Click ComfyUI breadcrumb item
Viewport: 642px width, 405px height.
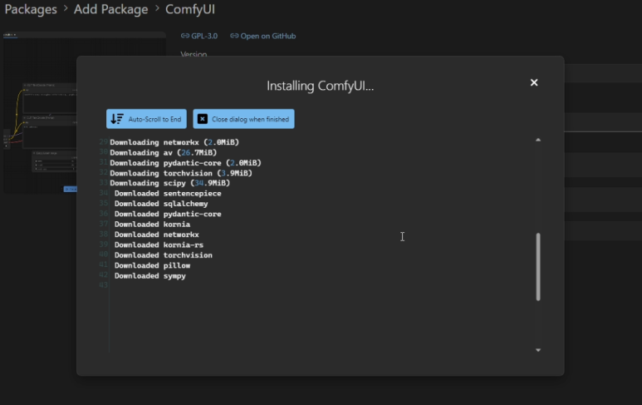coord(190,9)
